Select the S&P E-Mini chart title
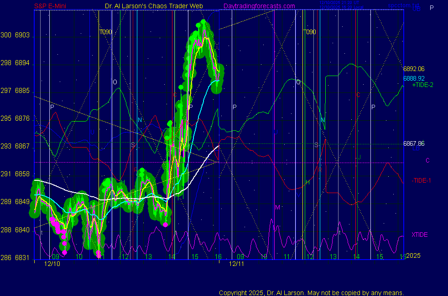448x296 pixels. (x=53, y=6)
